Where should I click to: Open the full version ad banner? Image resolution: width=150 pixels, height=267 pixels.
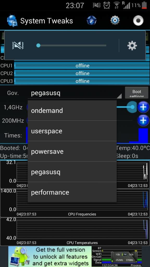coord(75,257)
